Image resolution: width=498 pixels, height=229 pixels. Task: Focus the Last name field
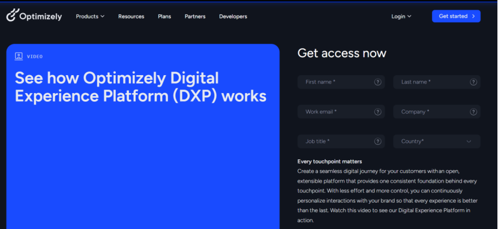click(437, 82)
